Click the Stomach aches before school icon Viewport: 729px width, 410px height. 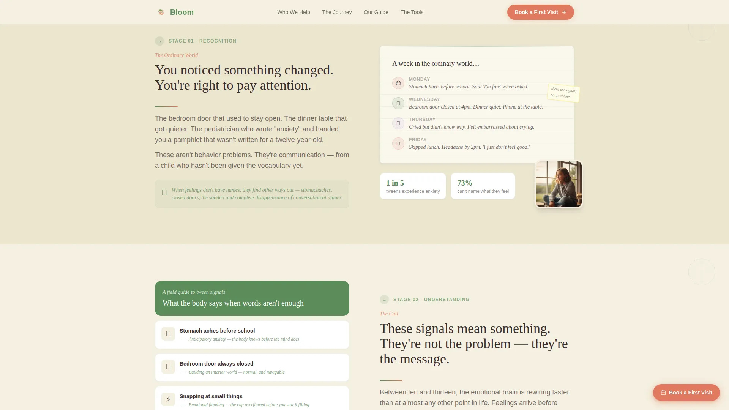coord(168,334)
